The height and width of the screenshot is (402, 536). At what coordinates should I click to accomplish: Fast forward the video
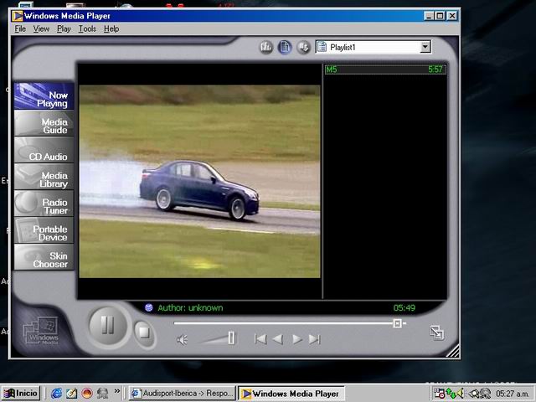click(296, 339)
